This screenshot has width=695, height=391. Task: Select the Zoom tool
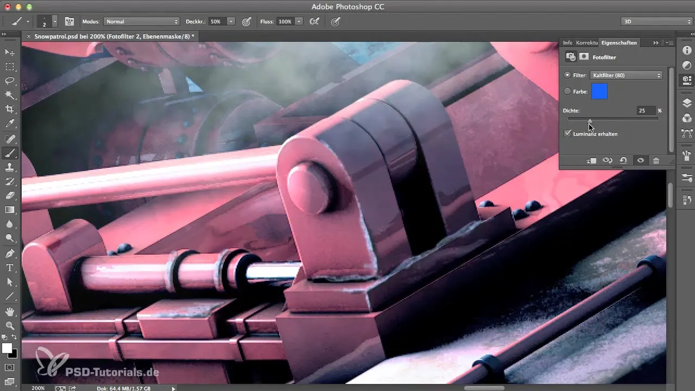coord(10,325)
